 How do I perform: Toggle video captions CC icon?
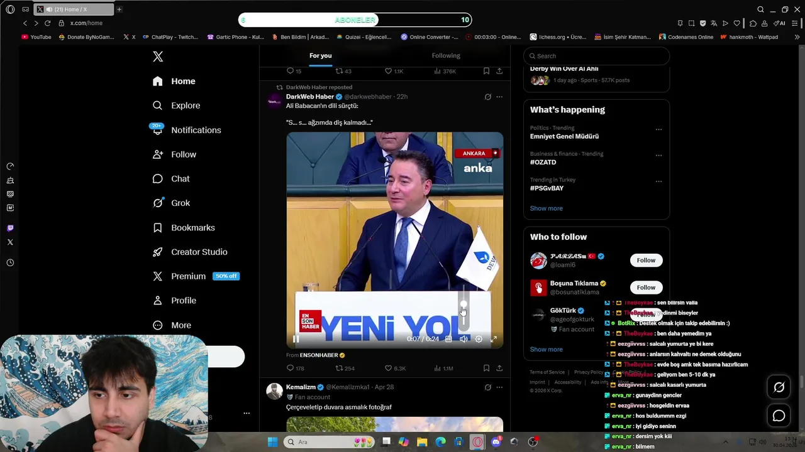(448, 339)
